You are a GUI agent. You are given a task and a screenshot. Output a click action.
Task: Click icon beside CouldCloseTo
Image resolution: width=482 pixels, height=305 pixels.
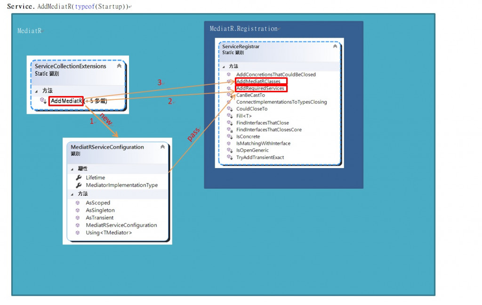[x=230, y=109]
